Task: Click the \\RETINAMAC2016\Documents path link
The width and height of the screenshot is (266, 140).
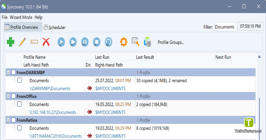Action: pos(56,136)
